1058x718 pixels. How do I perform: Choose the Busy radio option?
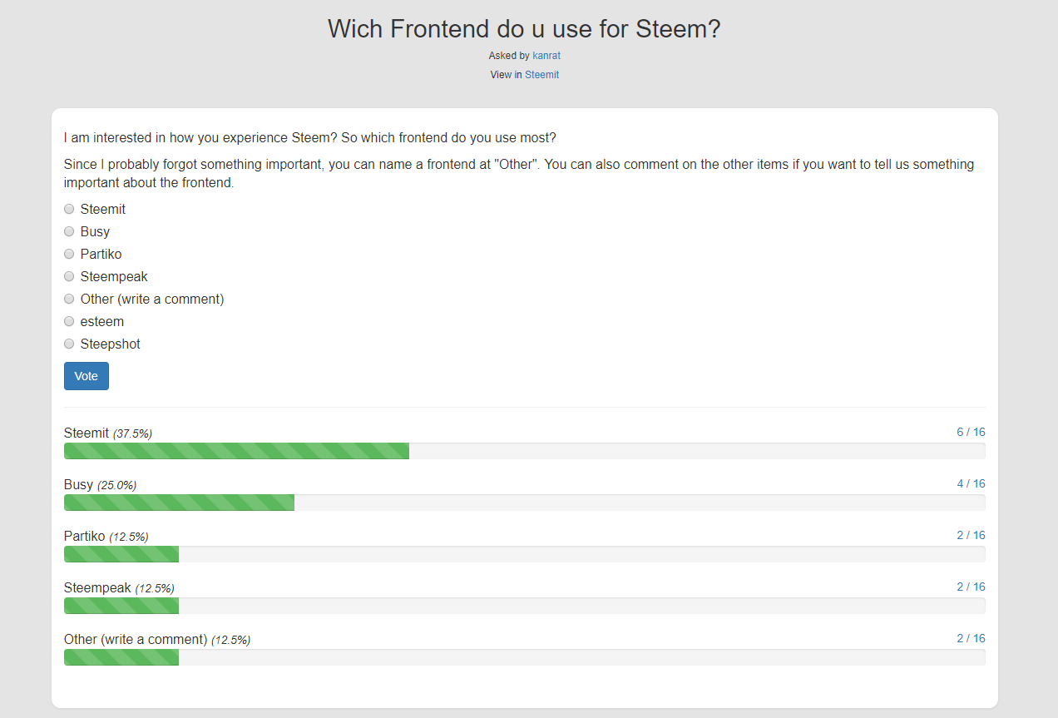69,231
